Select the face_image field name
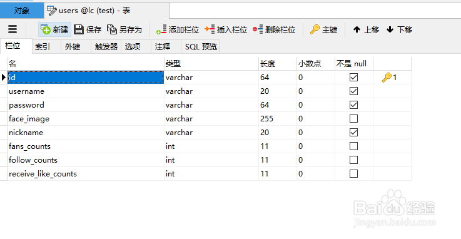 [86, 119]
